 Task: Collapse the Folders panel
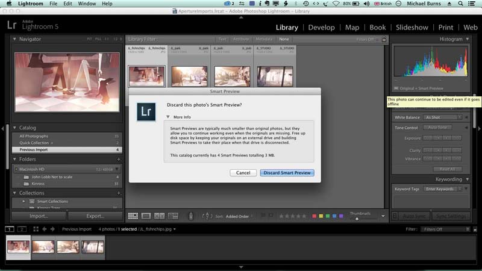click(x=14, y=159)
